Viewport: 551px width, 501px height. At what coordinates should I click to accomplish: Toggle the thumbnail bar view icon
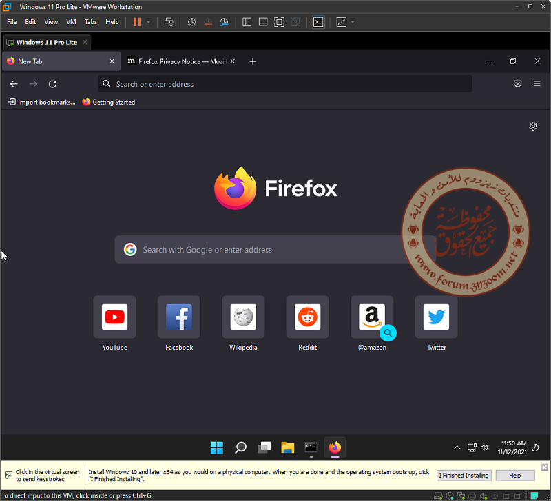click(x=263, y=22)
